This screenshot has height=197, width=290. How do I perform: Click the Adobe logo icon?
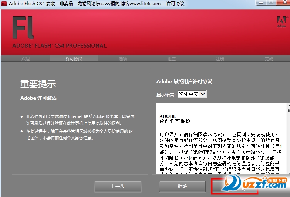pos(282,22)
